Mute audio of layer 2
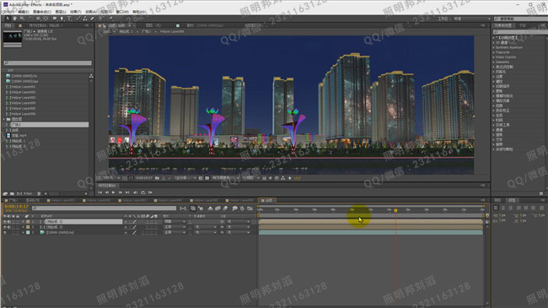The height and width of the screenshot is (308, 548). click(x=8, y=227)
